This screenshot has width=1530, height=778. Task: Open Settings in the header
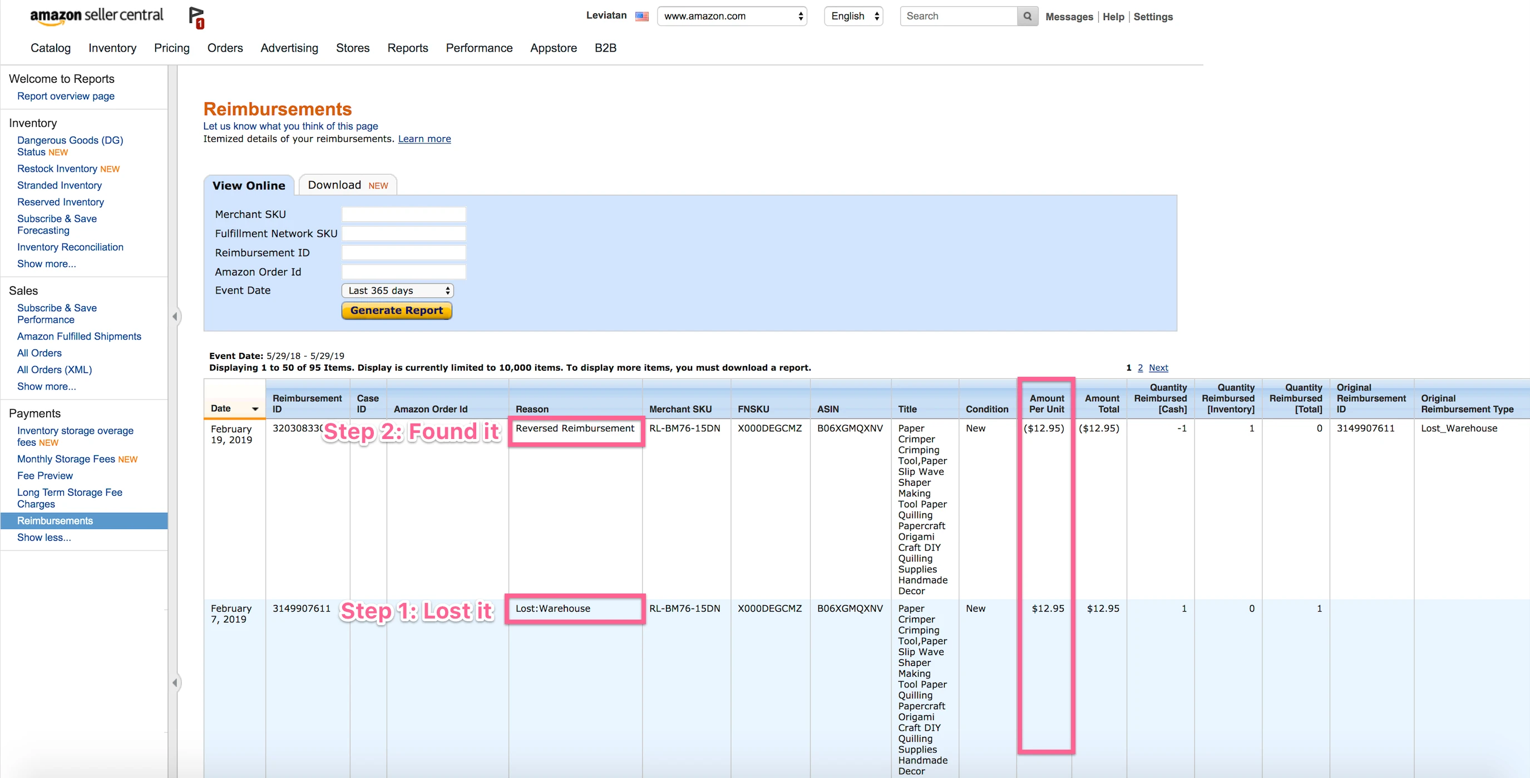tap(1153, 17)
